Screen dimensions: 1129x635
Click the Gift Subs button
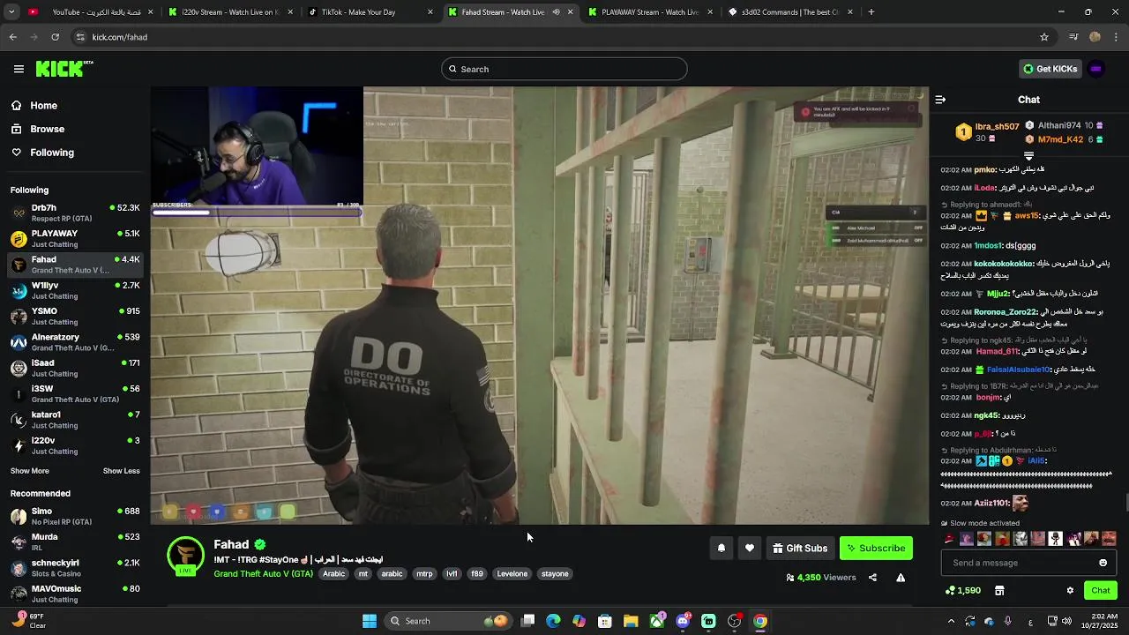[x=800, y=549]
